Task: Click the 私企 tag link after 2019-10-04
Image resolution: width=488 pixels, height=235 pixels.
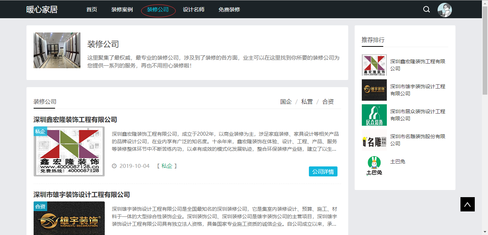Action: 167,166
